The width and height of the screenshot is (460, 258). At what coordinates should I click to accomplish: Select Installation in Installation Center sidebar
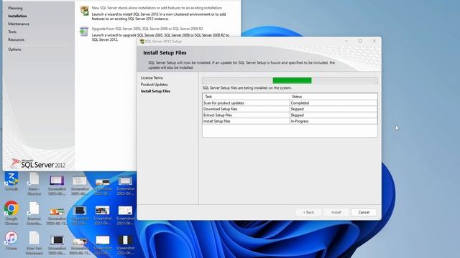17,16
